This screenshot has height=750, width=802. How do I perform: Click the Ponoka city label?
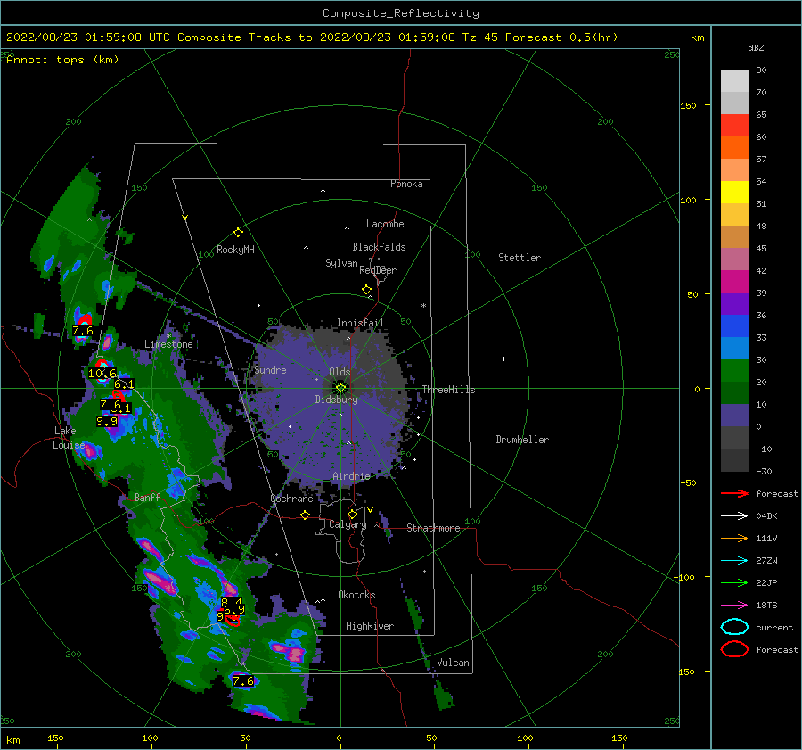pyautogui.click(x=406, y=184)
